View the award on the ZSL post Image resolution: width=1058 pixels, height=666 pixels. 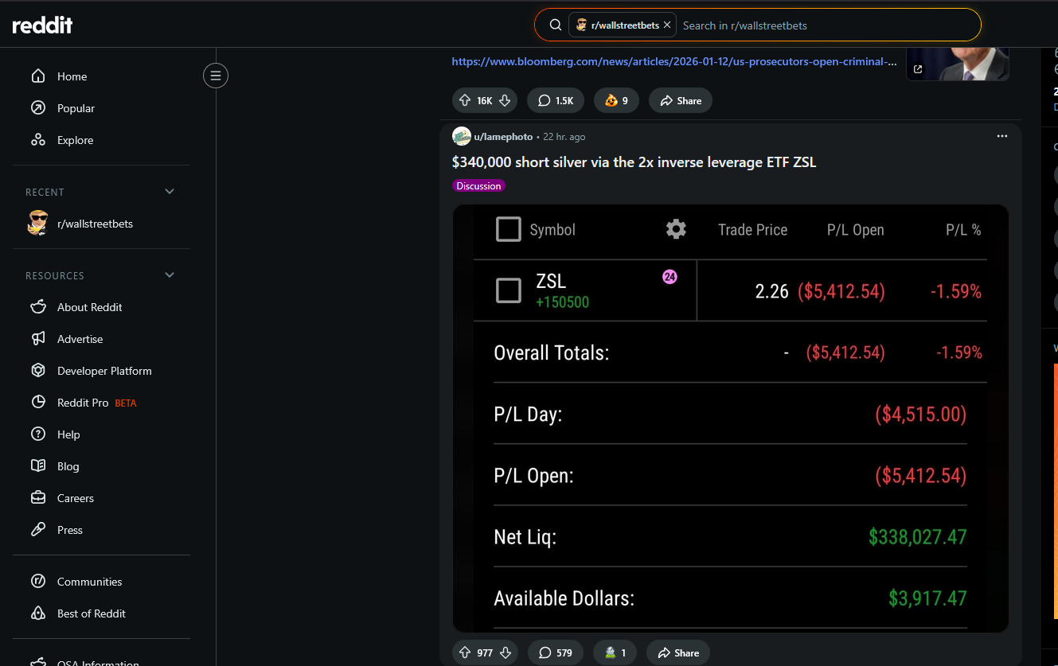tap(615, 653)
